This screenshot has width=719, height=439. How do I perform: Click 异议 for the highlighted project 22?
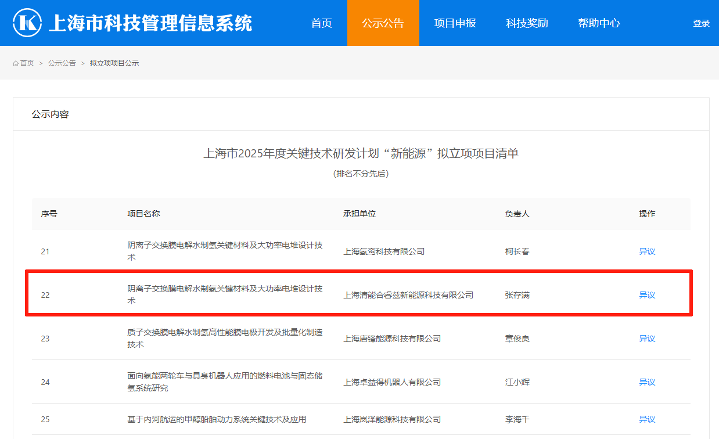click(x=647, y=295)
